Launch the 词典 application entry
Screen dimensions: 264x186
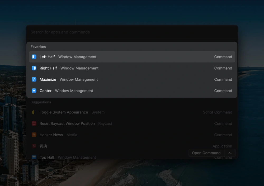132,146
